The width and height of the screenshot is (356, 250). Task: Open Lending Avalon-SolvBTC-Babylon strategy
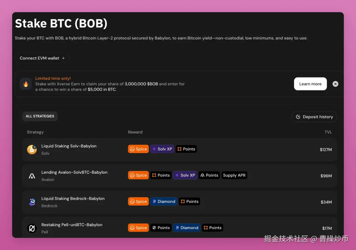[179, 176]
